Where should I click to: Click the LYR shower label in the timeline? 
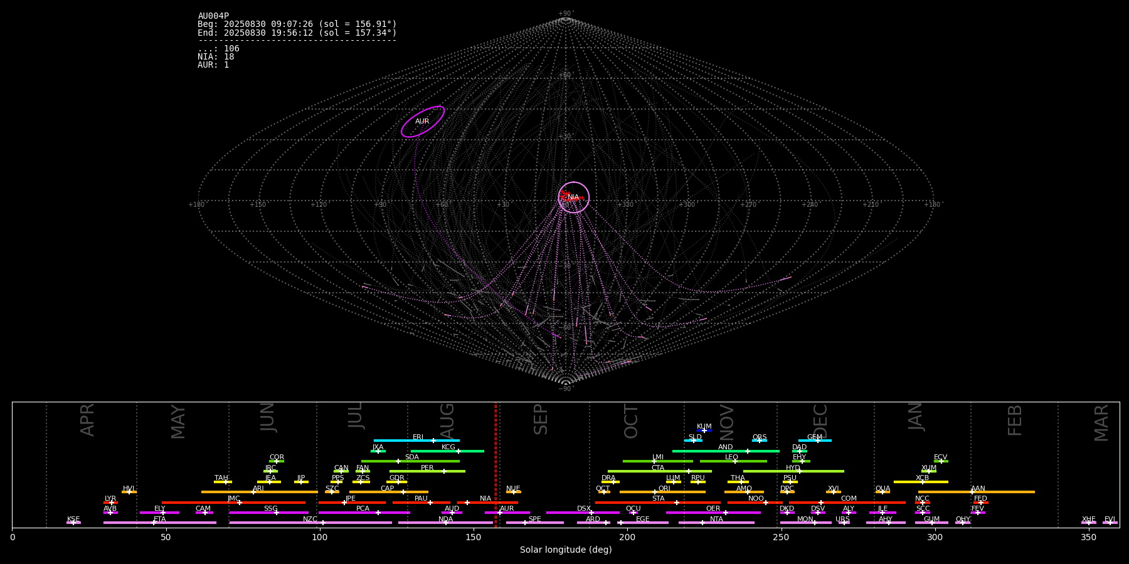pos(110,499)
